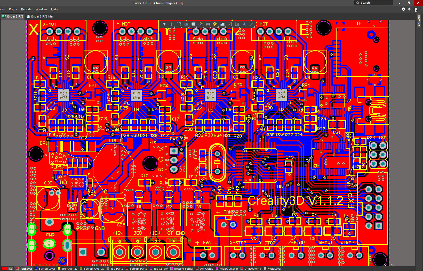Image resolution: width=423 pixels, height=271 pixels.
Task: Select the Place Component chip icon
Action: point(193,24)
